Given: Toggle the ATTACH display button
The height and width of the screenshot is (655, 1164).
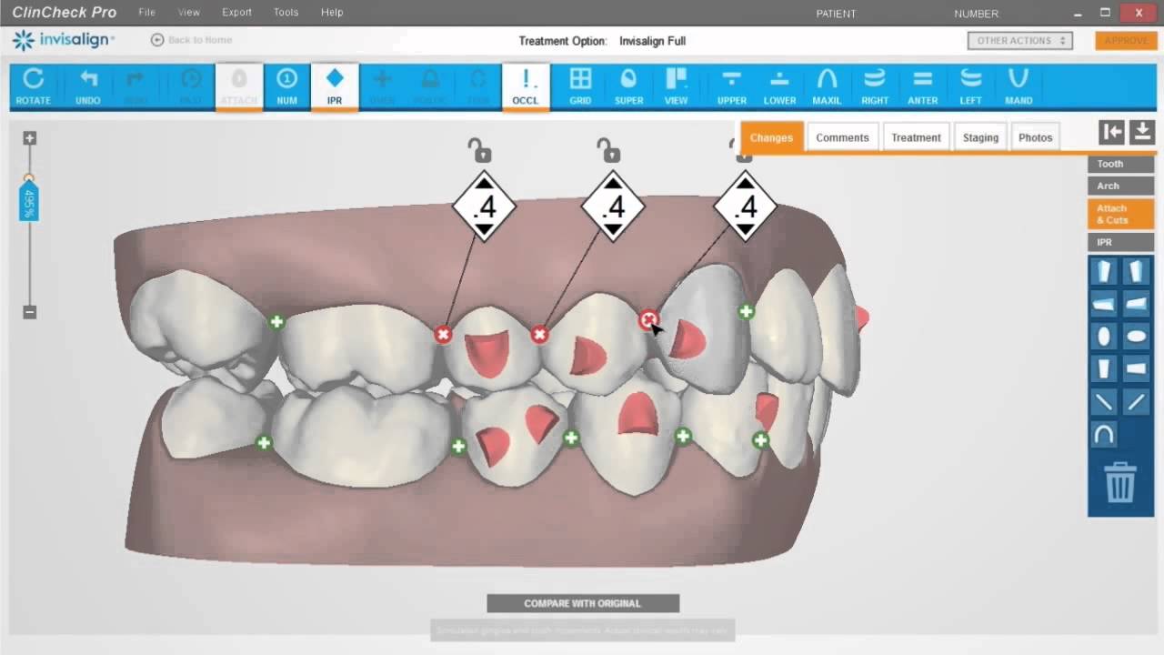Looking at the screenshot, I should [x=239, y=87].
